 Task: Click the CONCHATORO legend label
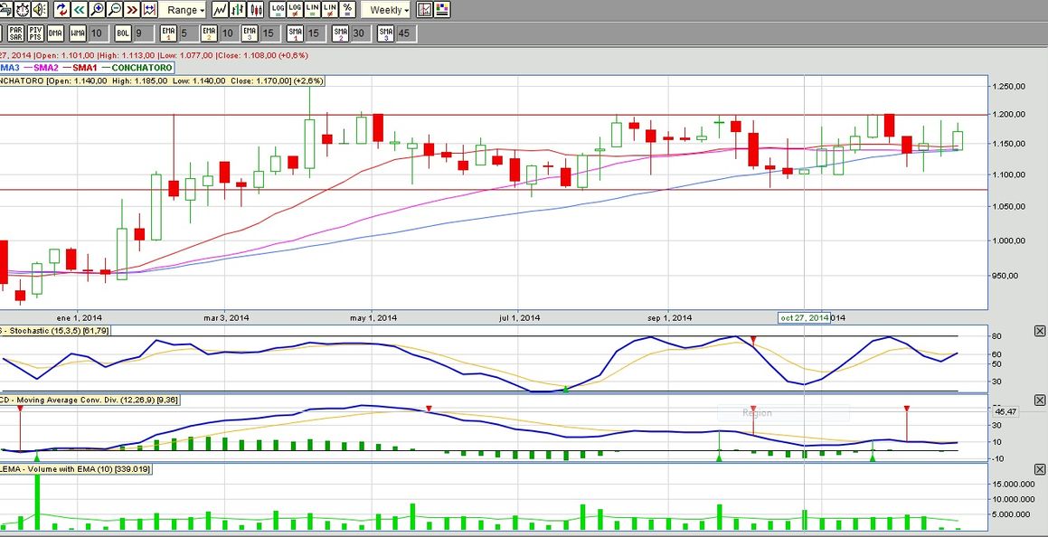click(142, 68)
